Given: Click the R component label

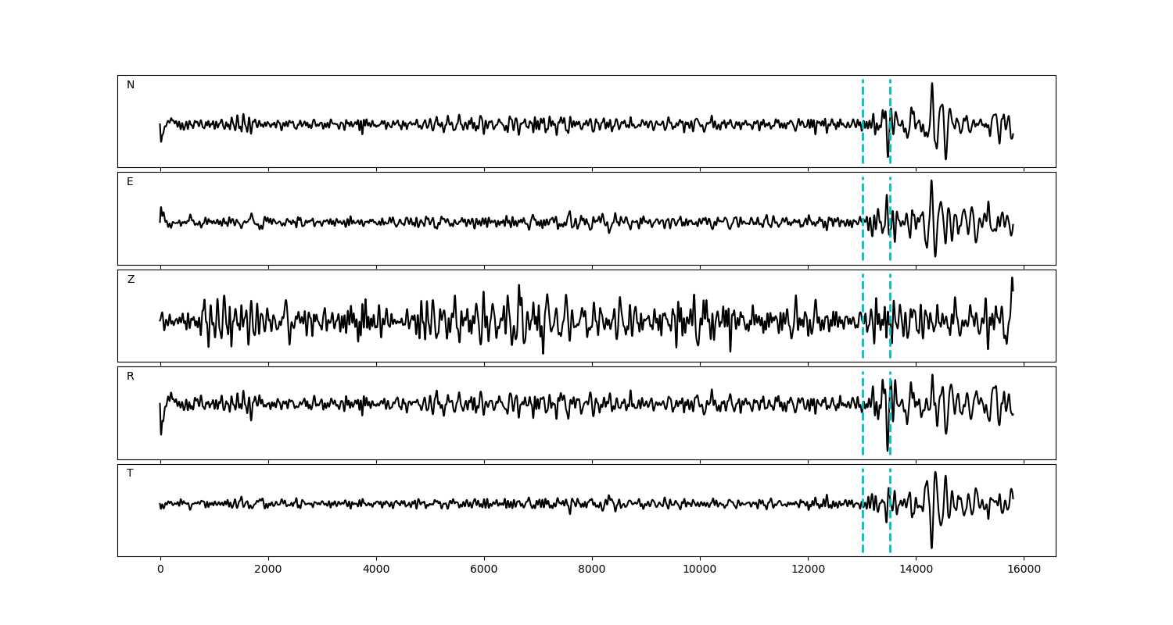Looking at the screenshot, I should pyautogui.click(x=131, y=377).
